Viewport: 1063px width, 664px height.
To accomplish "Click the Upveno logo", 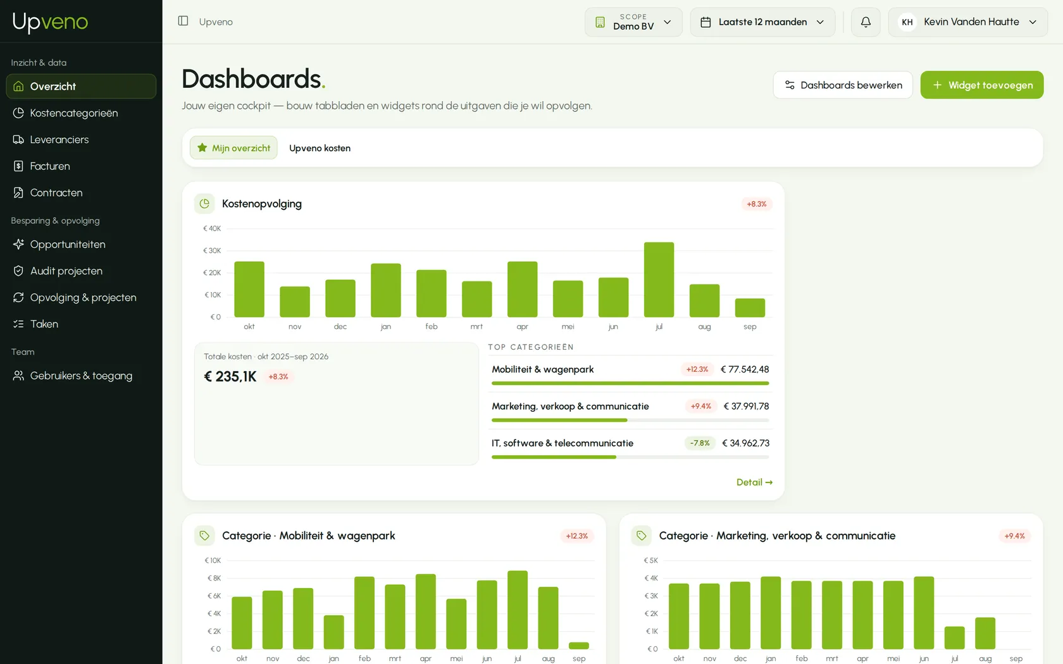I will pos(50,22).
